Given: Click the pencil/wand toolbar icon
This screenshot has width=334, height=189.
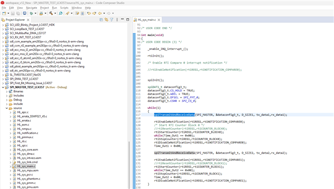Looking at the screenshot, I should (x=67, y=13).
